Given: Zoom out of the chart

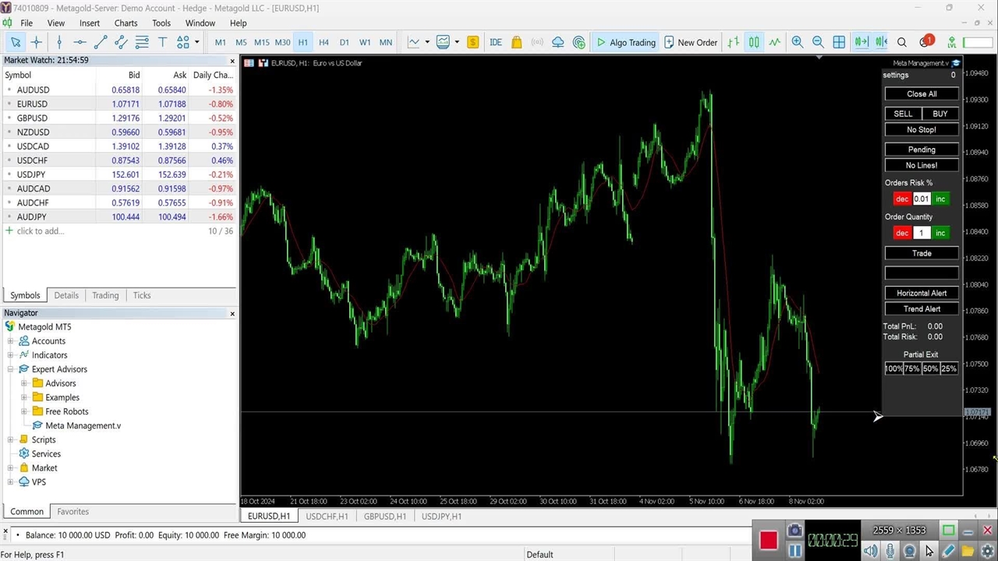Looking at the screenshot, I should tap(818, 42).
